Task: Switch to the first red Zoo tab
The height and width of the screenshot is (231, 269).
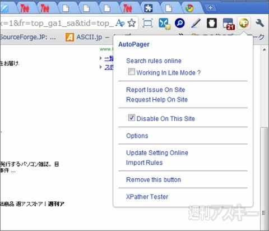Action: [x=25, y=8]
